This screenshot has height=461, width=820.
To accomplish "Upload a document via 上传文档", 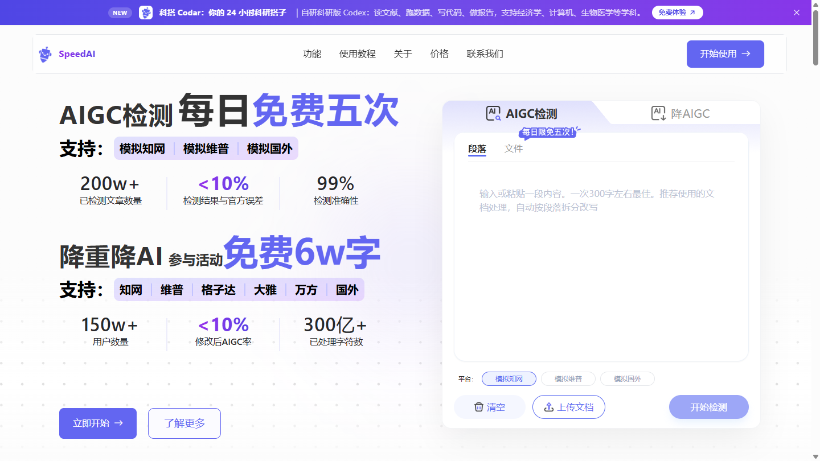I will pos(569,407).
